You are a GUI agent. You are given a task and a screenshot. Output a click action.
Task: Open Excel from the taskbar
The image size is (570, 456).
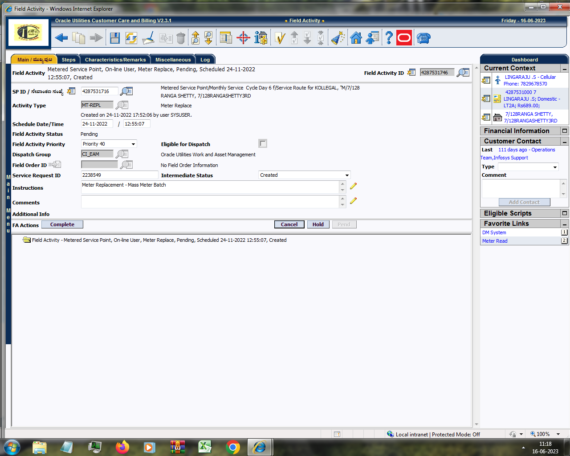point(204,447)
